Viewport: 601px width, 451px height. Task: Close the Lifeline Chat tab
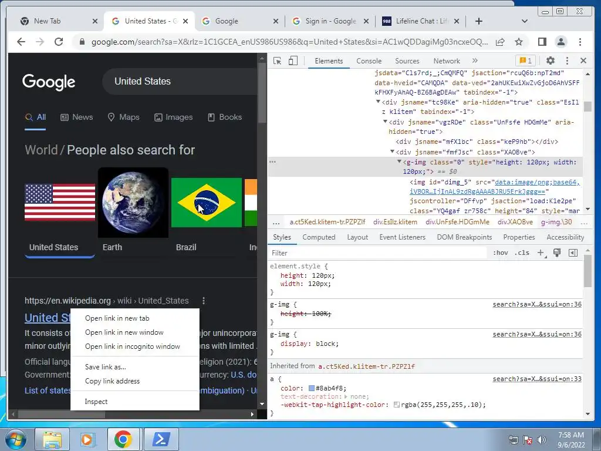(x=457, y=21)
